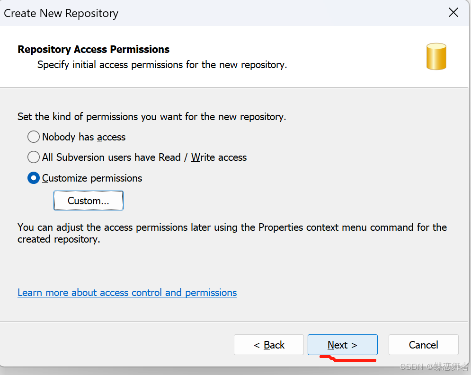This screenshot has width=471, height=375.
Task: Cancel the repository creation wizard
Action: pyautogui.click(x=424, y=345)
